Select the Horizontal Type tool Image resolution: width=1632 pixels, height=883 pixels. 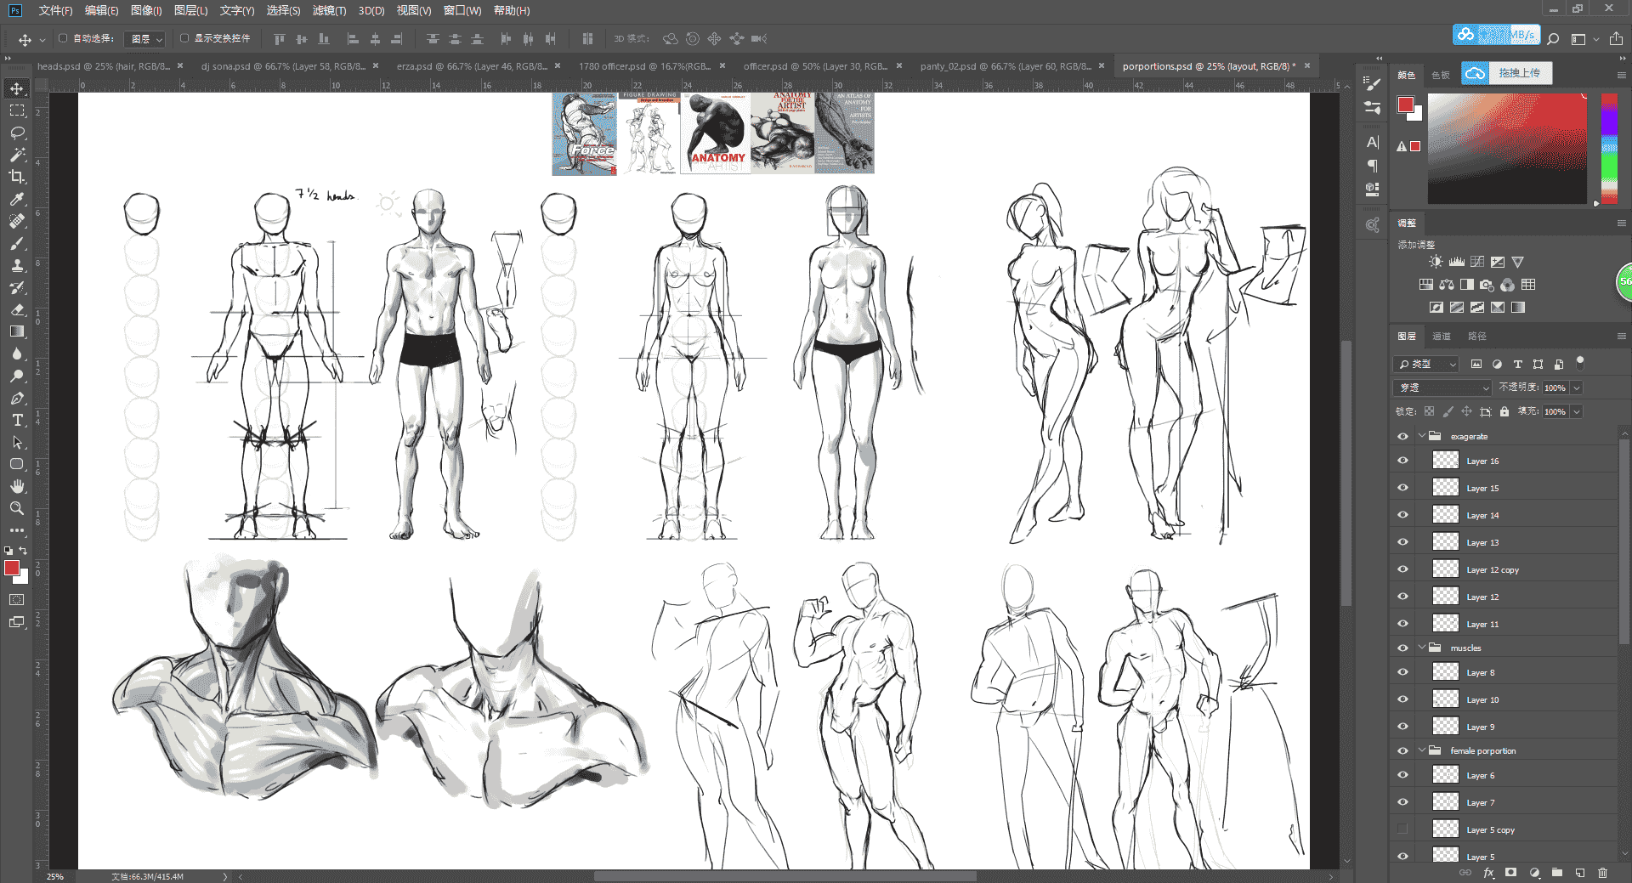[17, 420]
